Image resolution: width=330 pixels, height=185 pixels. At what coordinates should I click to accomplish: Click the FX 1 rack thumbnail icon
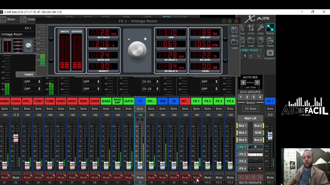255,147
